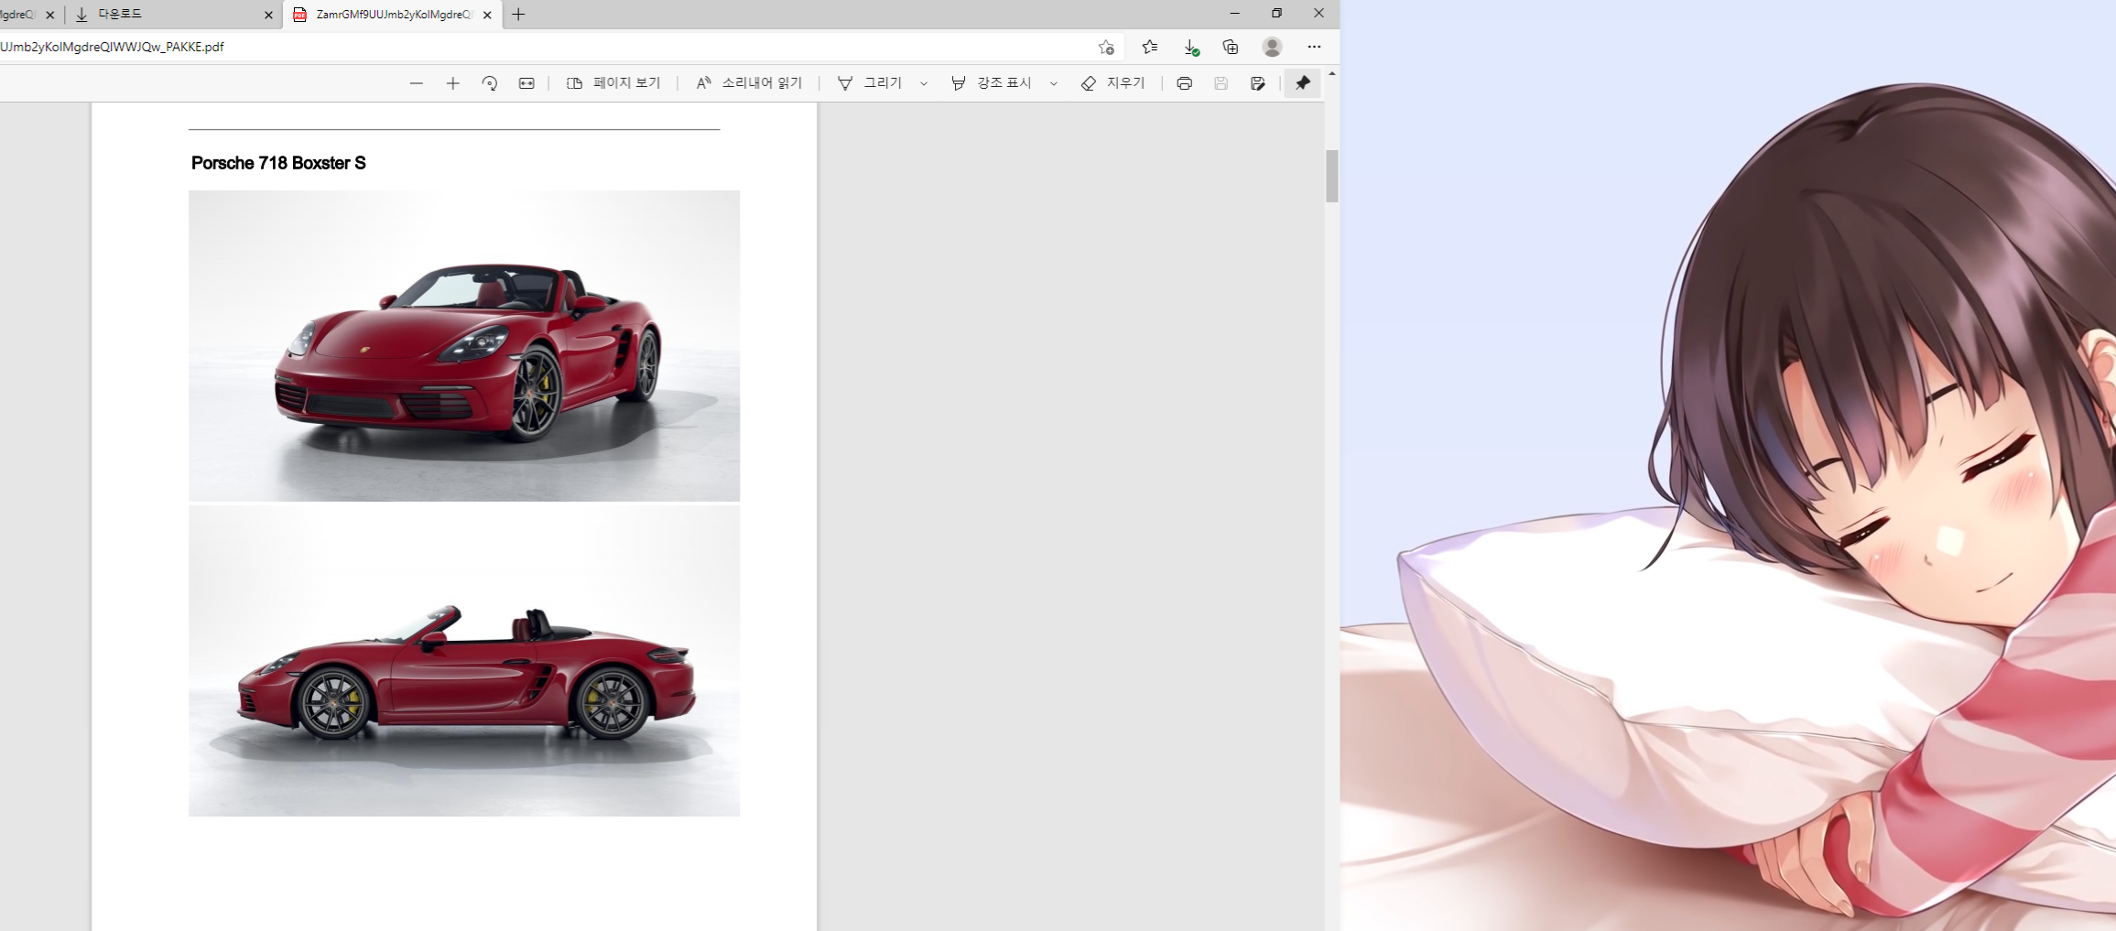Screen dimensions: 2116x931
Task: Select the 강조 표시 highlight tool
Action: 992,83
